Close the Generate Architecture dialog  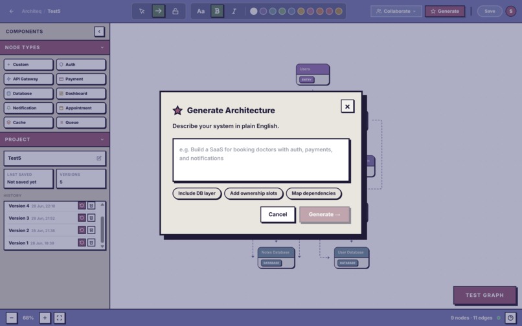(x=347, y=107)
